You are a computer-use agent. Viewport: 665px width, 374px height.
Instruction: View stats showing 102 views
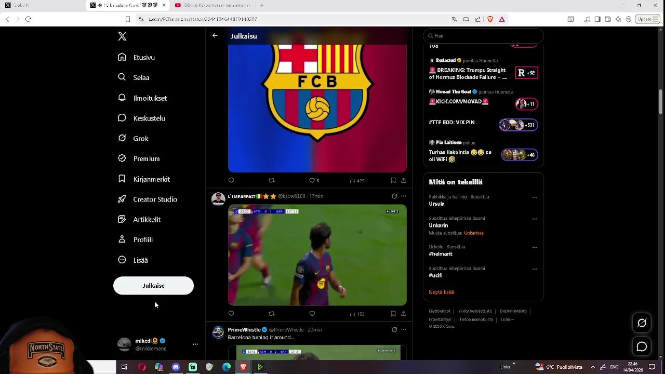point(357,313)
